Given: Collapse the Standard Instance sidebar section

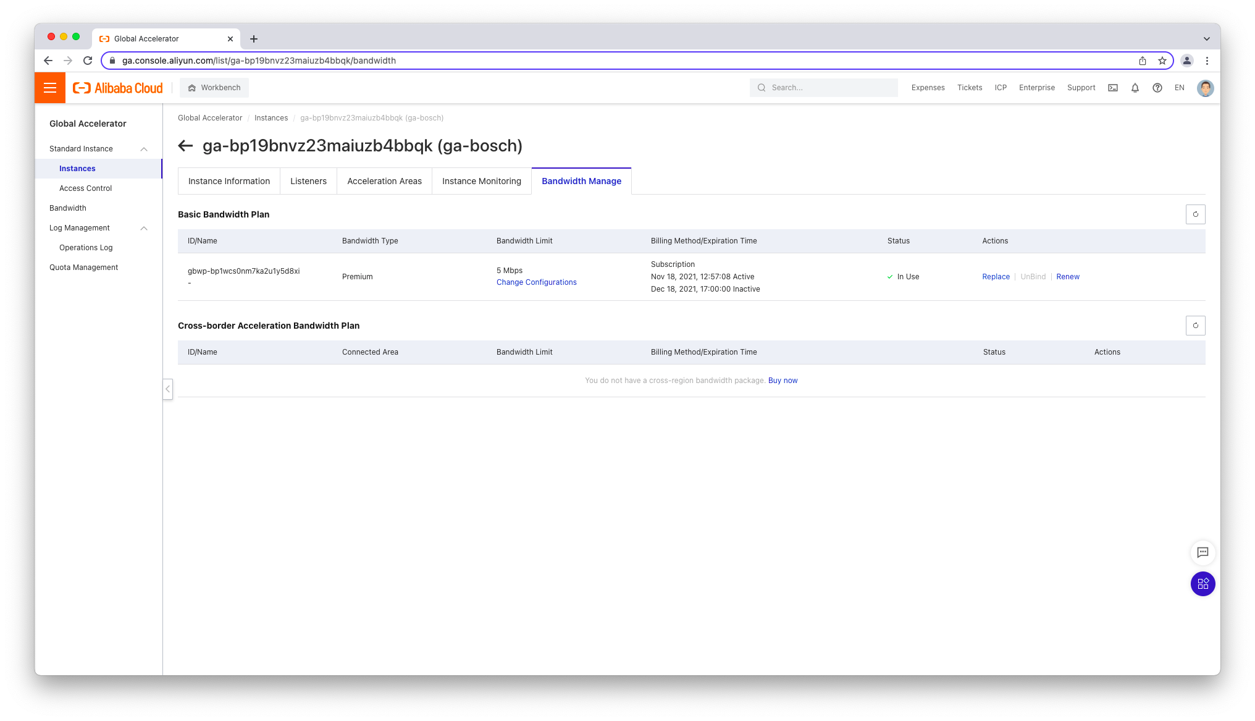Looking at the screenshot, I should click(144, 149).
